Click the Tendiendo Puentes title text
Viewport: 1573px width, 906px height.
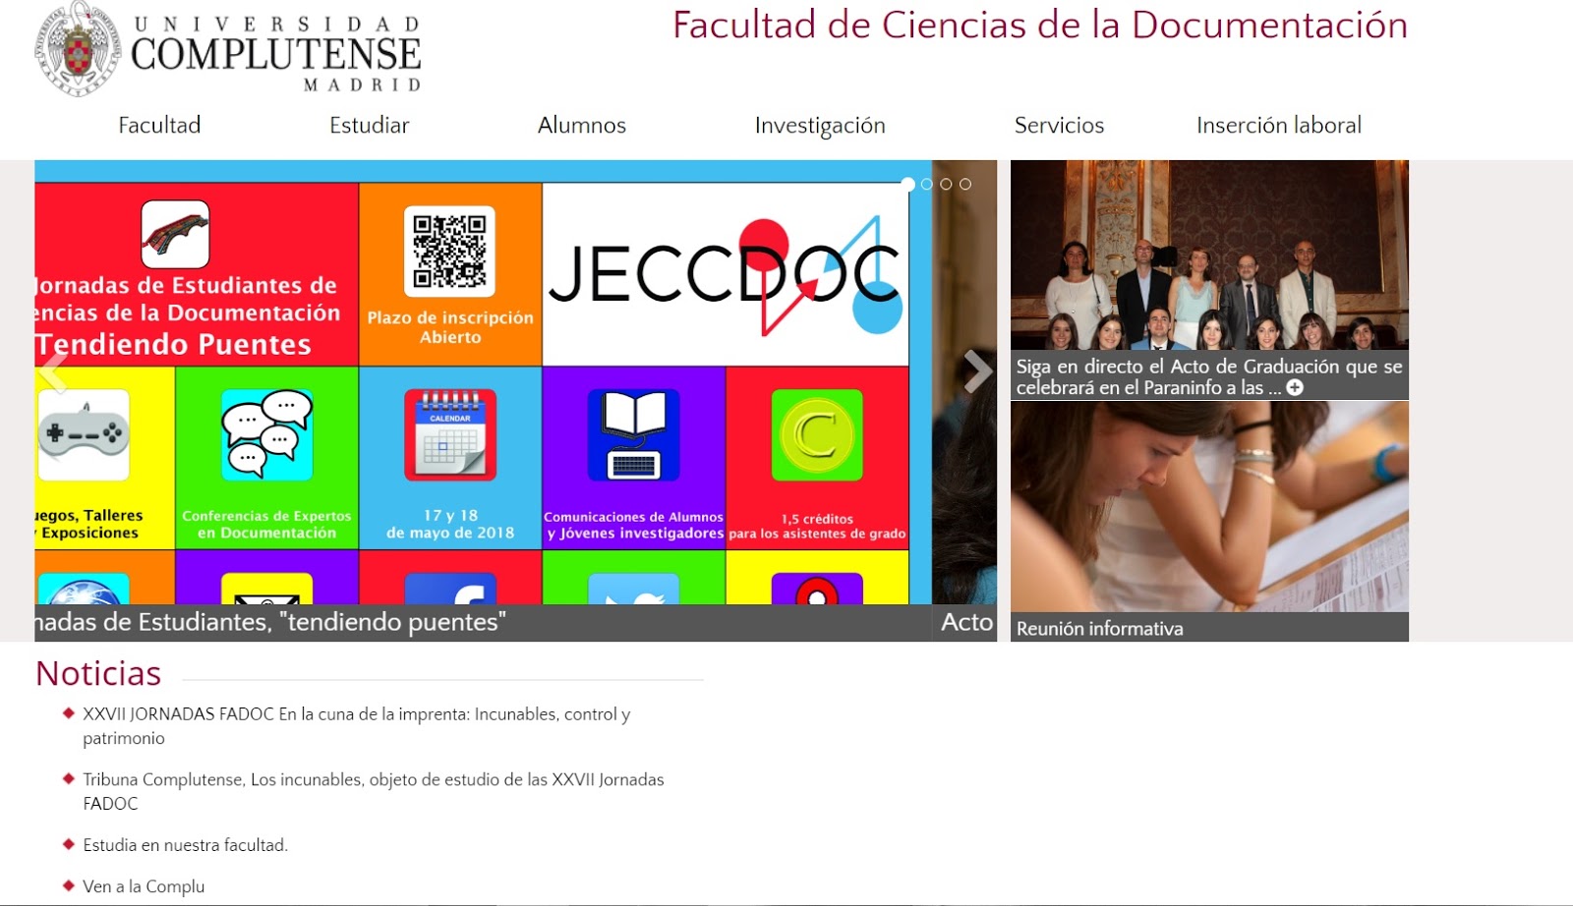click(174, 345)
